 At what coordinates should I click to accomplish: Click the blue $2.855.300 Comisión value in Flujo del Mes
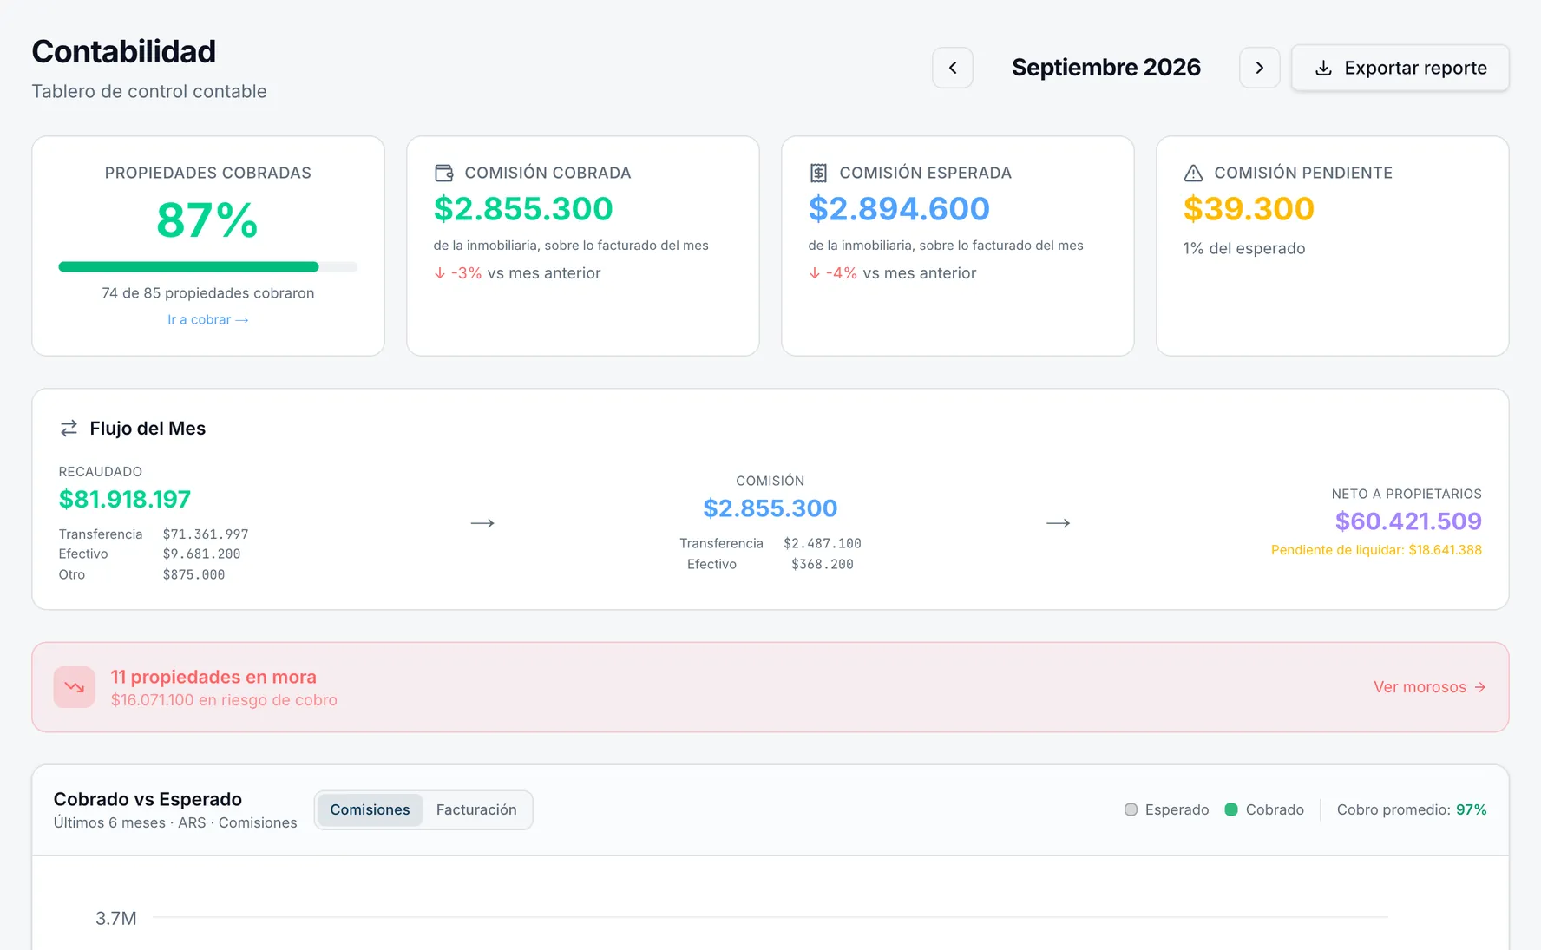coord(770,508)
